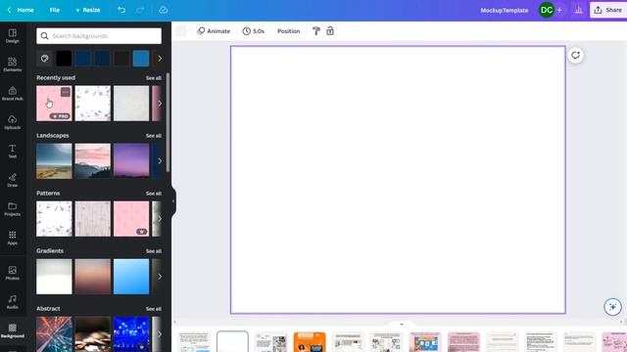This screenshot has width=627, height=352.
Task: Open the Uploads panel
Action: tap(13, 122)
